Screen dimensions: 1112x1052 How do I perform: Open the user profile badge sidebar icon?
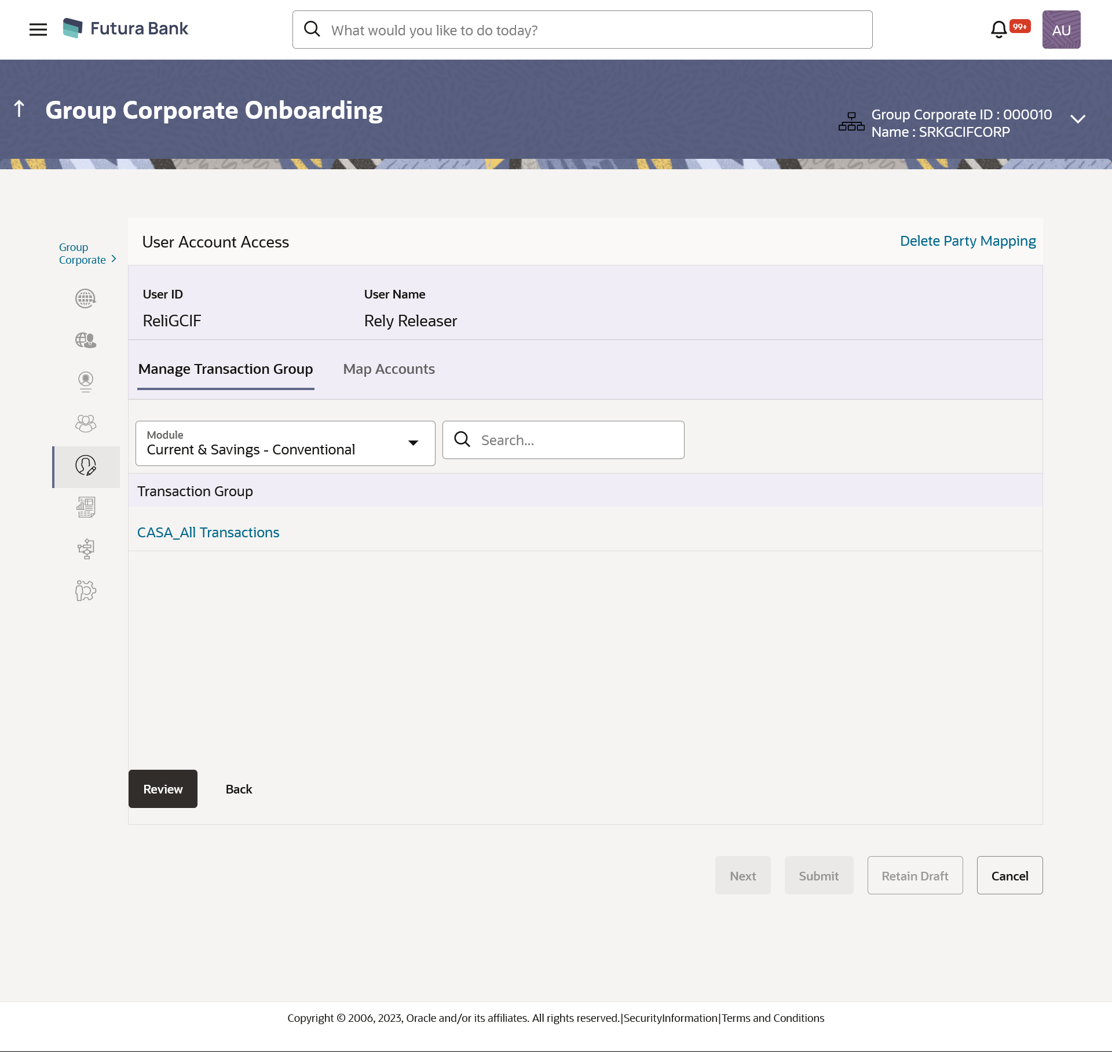86,381
